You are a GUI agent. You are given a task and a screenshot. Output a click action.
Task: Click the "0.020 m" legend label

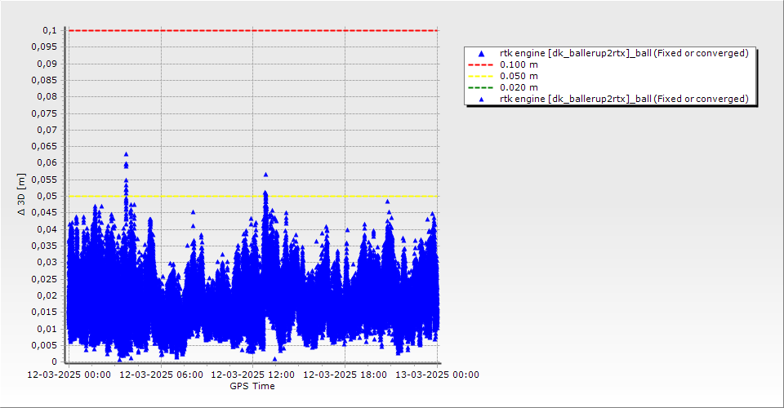click(x=519, y=88)
